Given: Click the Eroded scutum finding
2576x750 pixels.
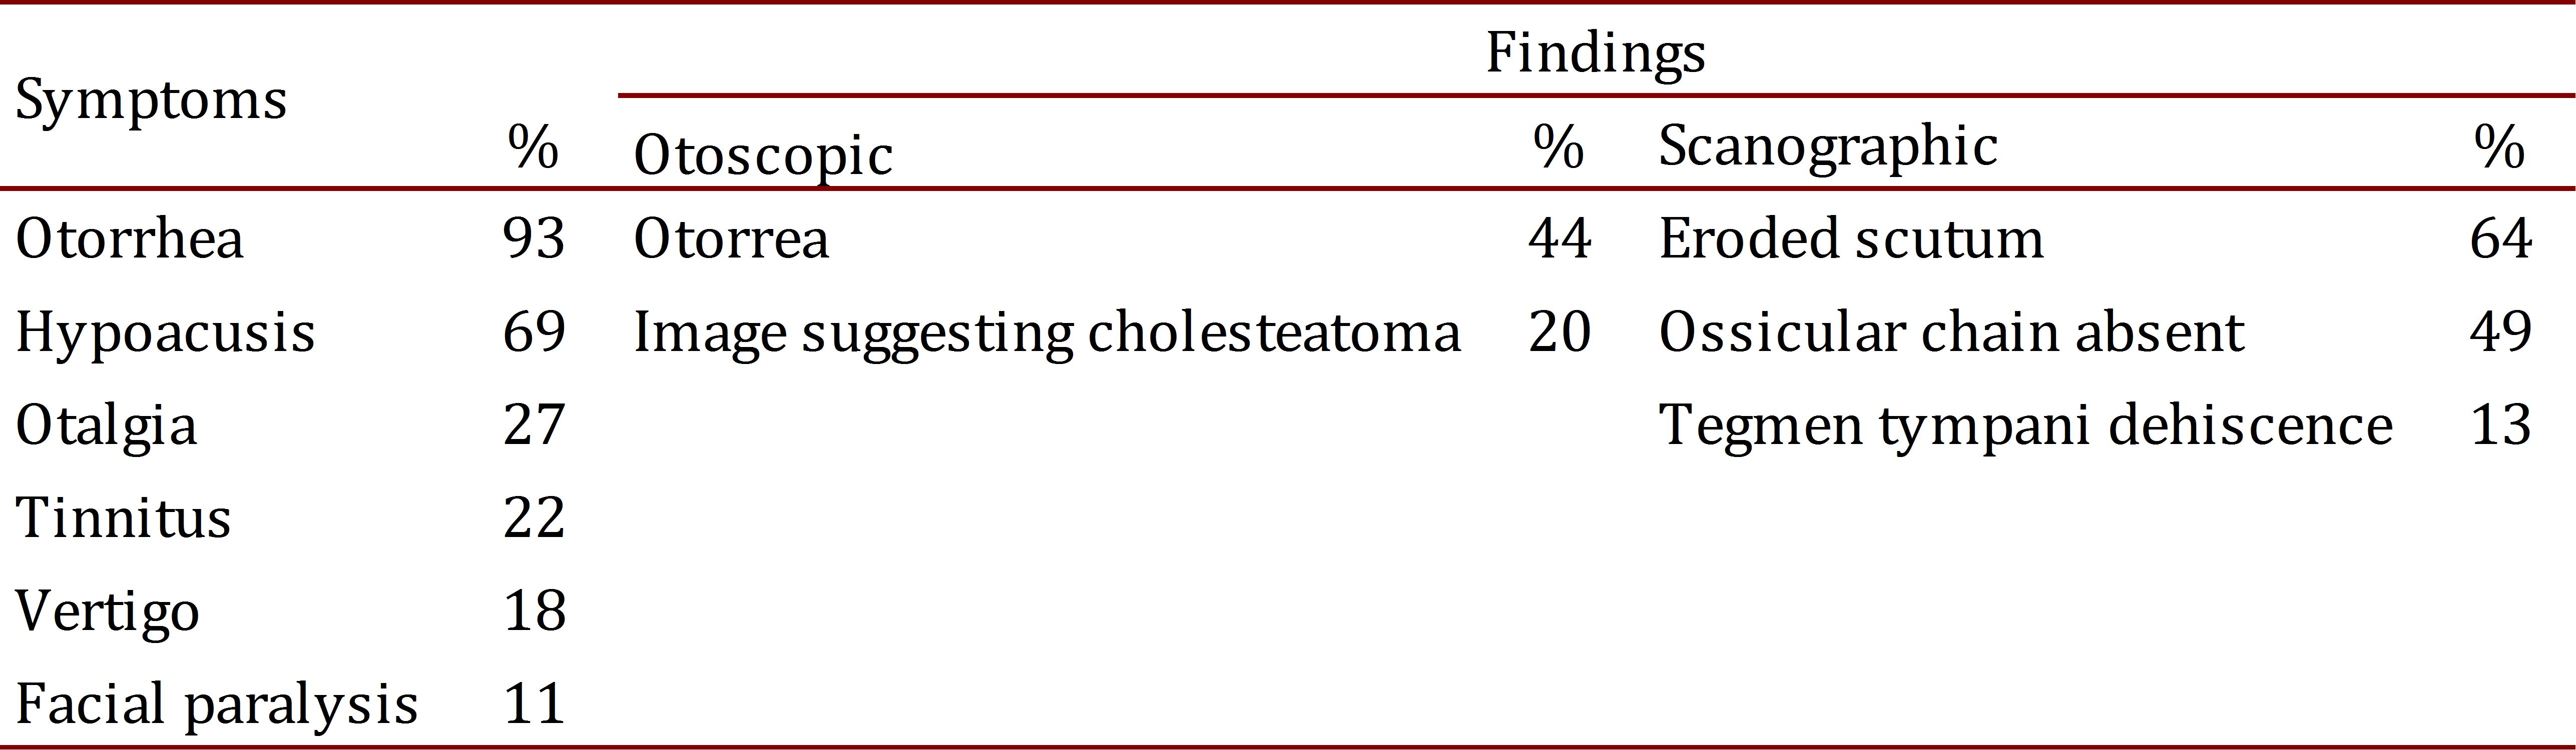Looking at the screenshot, I should click(x=1851, y=239).
